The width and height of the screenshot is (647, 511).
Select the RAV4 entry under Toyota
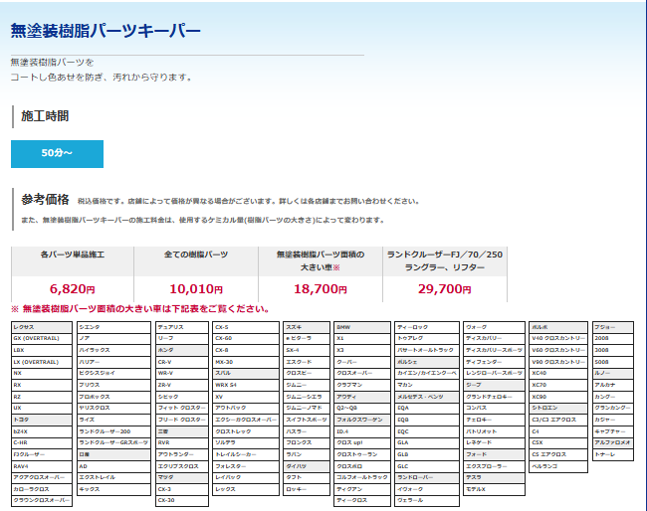(x=42, y=466)
